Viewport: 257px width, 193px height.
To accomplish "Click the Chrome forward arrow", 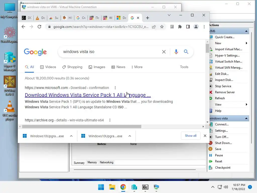I will tap(31, 27).
